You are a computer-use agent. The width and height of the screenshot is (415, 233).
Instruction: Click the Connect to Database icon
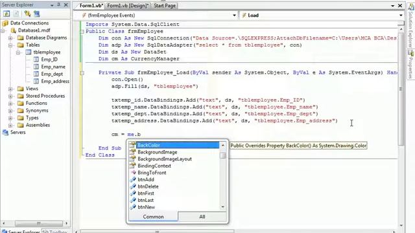(x=27, y=14)
